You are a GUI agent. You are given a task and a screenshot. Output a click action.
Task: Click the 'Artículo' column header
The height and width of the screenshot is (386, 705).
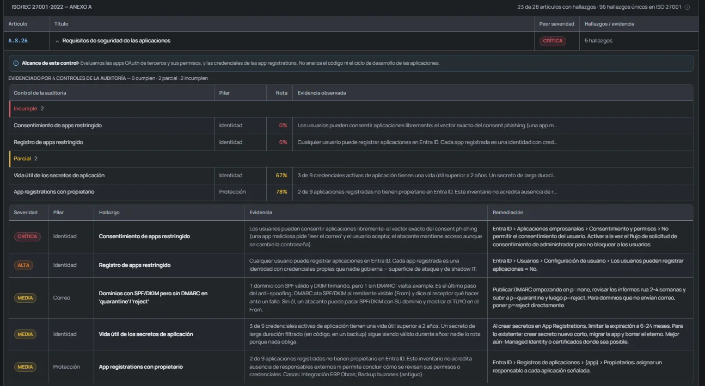tap(18, 24)
